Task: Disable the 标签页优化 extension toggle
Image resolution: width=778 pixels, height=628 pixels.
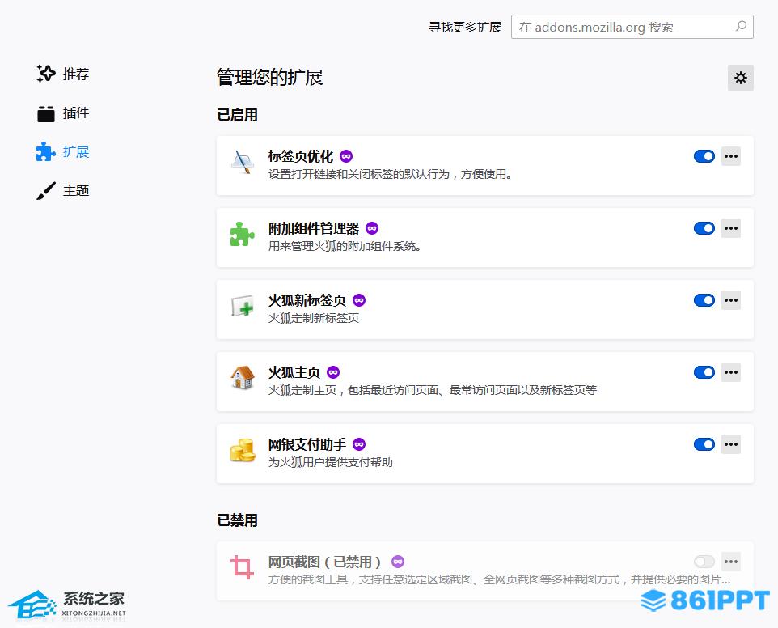Action: (704, 156)
